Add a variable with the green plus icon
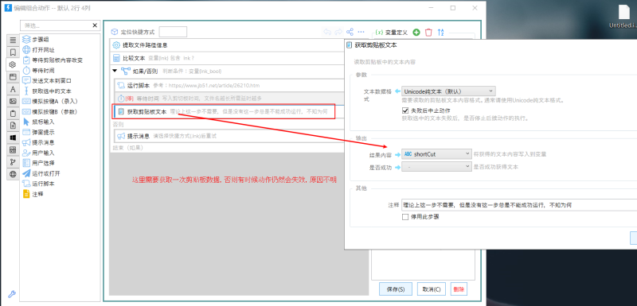The width and height of the screenshot is (637, 306). [416, 32]
